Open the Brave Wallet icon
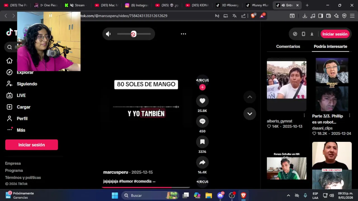Screen dimensions: 358x201 pyautogui.click(x=329, y=16)
